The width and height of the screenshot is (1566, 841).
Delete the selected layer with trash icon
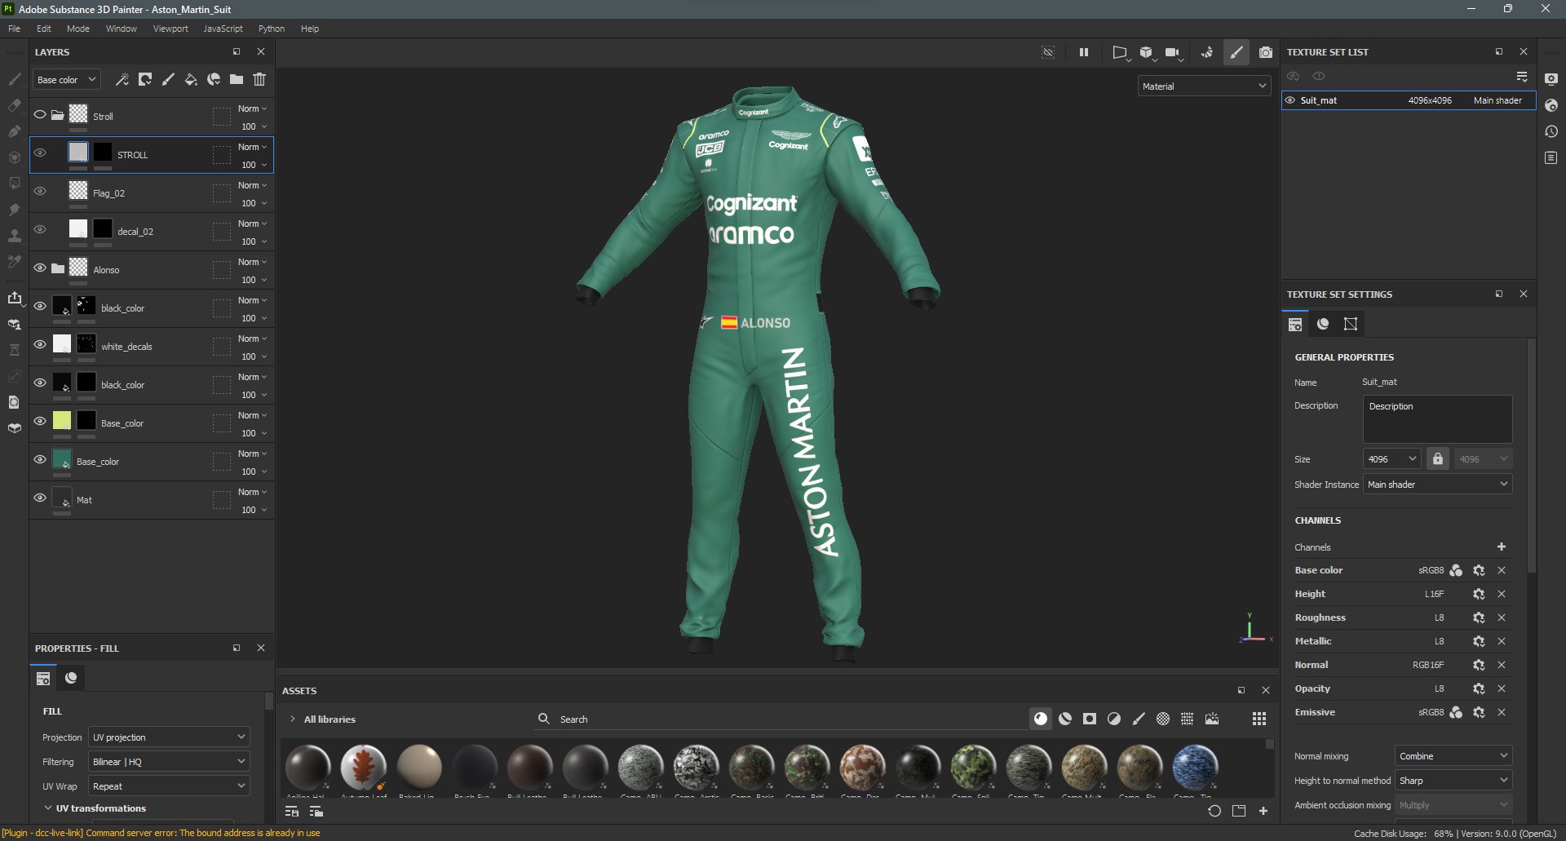(259, 79)
